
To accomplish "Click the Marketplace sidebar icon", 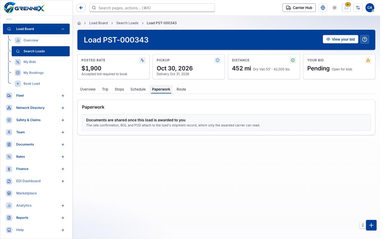I will point(9,193).
